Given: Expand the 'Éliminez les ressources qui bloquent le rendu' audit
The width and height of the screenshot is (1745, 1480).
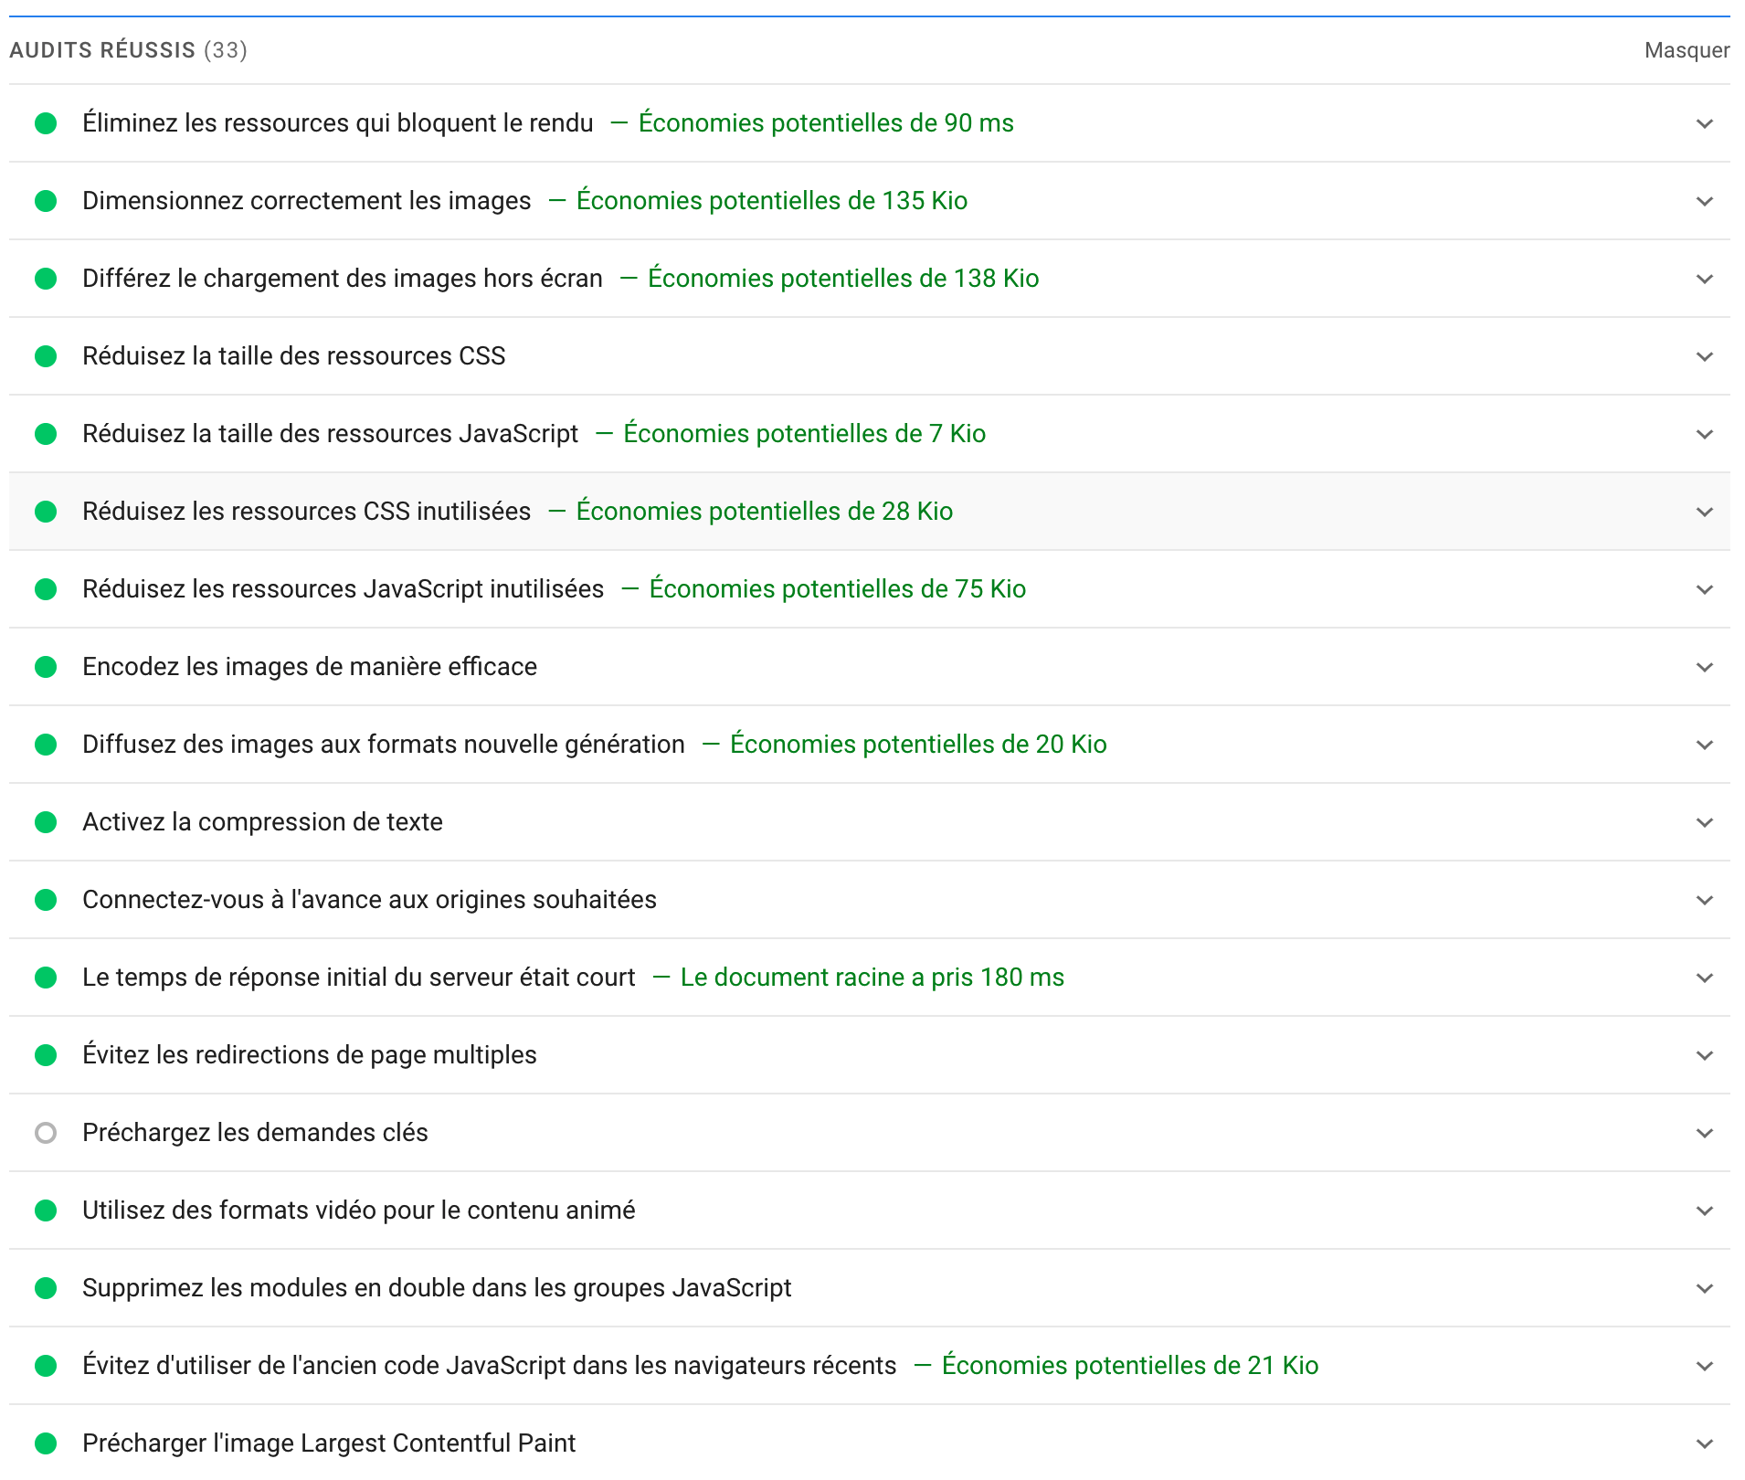Looking at the screenshot, I should click(x=1705, y=123).
